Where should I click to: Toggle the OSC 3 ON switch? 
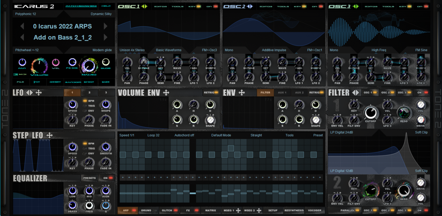coord(424,6)
